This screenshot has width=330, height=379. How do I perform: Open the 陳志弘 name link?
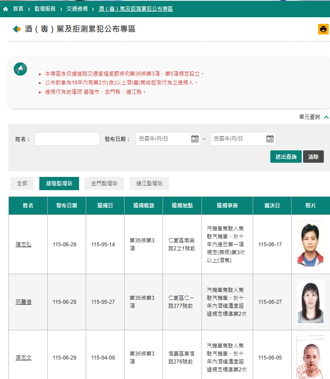[x=23, y=245]
